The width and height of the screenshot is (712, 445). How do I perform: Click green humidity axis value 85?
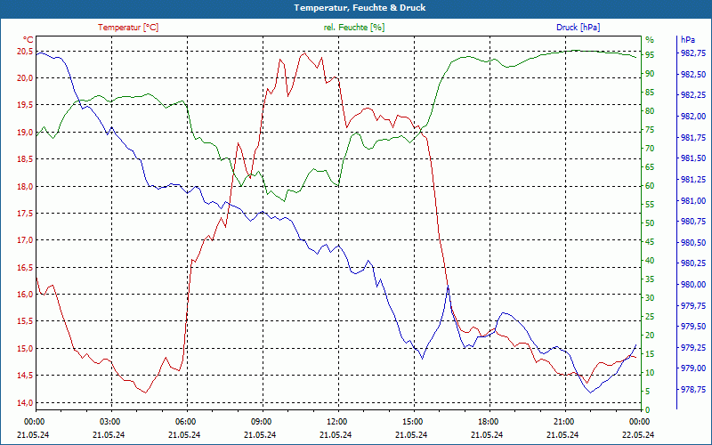[650, 93]
